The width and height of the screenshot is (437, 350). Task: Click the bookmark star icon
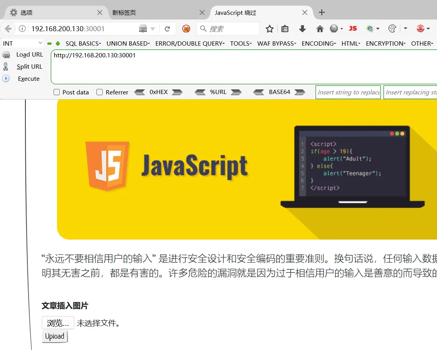click(269, 28)
